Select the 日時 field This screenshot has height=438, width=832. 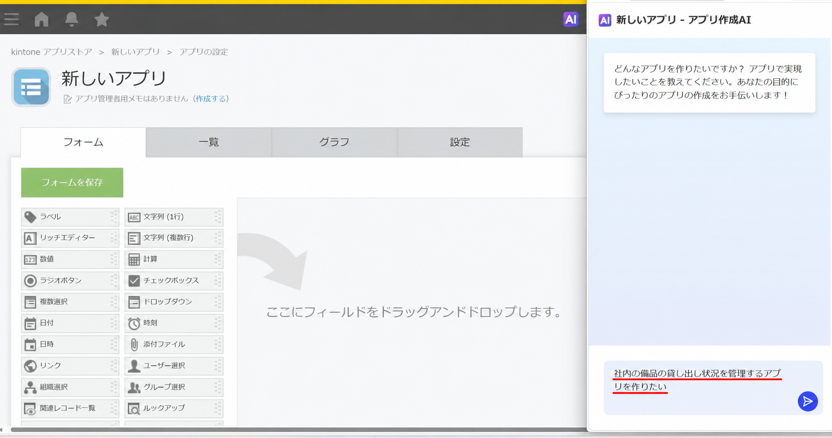(x=70, y=344)
